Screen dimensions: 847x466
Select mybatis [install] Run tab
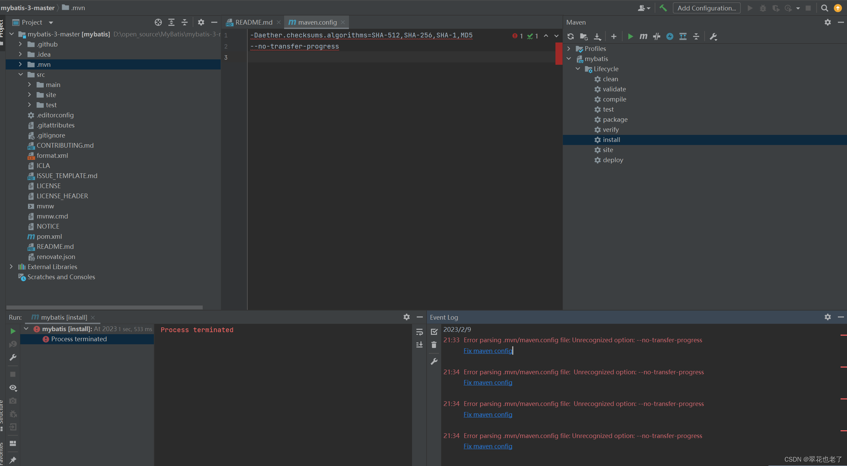point(64,317)
